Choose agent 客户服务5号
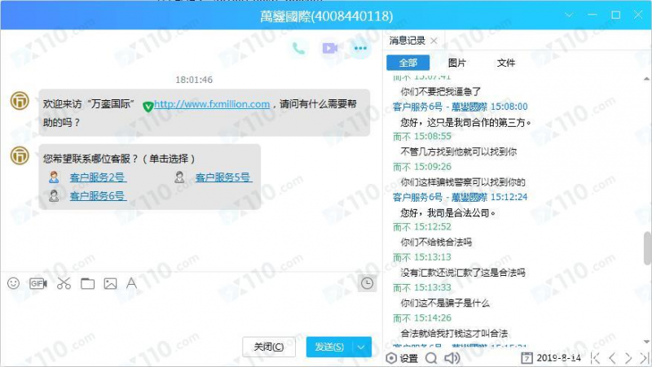The width and height of the screenshot is (652, 367). coord(223,177)
